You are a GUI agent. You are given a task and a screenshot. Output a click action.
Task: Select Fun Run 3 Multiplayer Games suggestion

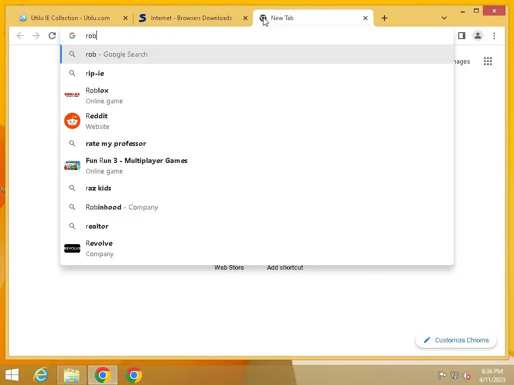click(x=258, y=165)
